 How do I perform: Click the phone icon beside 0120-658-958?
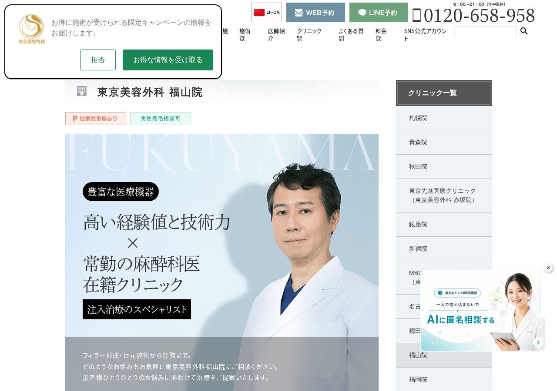point(416,15)
